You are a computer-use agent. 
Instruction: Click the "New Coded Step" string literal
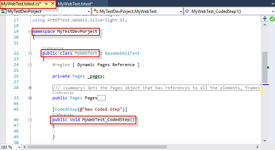[x=102, y=109]
